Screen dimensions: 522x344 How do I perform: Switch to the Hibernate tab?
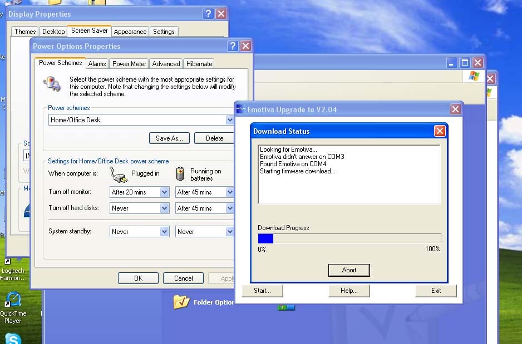199,64
